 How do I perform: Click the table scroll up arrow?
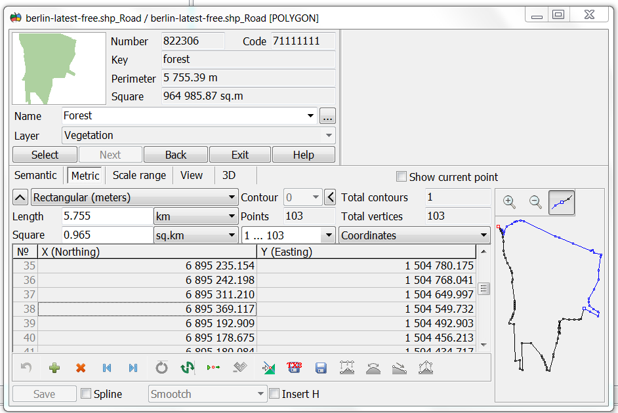484,252
